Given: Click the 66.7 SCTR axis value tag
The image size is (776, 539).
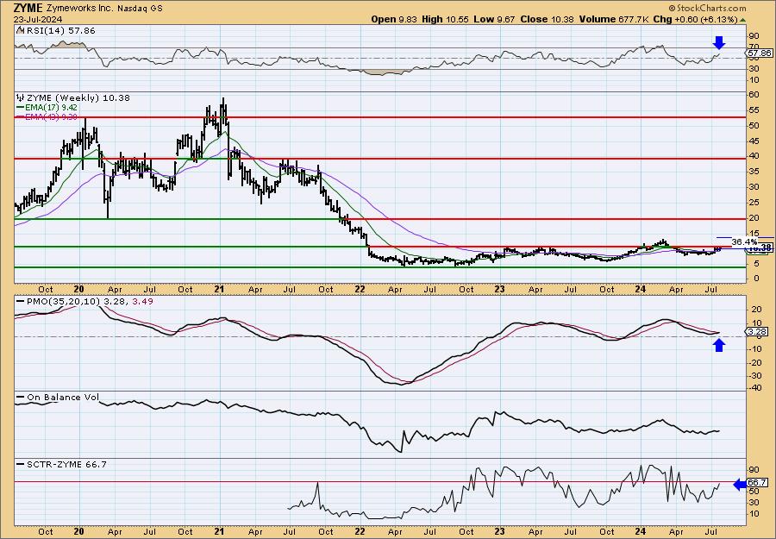Looking at the screenshot, I should coord(759,482).
